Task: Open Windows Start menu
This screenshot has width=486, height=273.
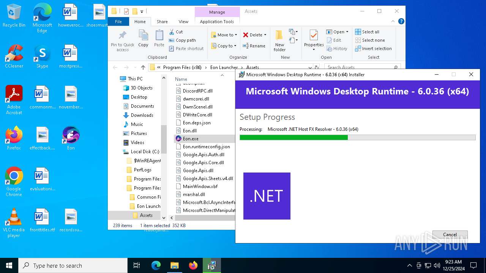Action: click(x=9, y=265)
